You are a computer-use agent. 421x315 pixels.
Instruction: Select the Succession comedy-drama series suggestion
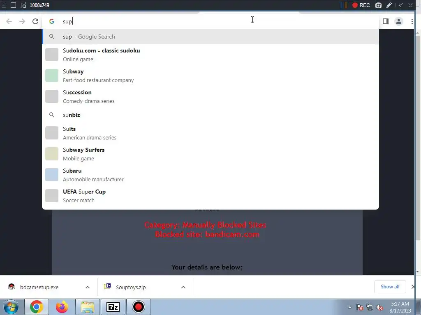coord(210,96)
